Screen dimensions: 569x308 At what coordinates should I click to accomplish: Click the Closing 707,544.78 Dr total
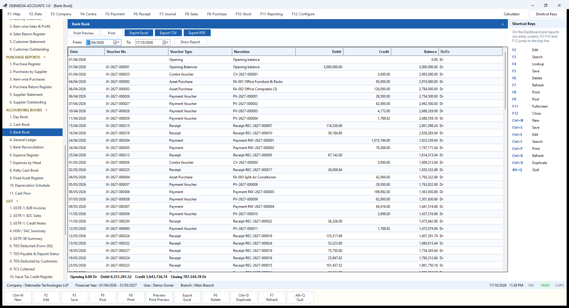[x=188, y=277]
